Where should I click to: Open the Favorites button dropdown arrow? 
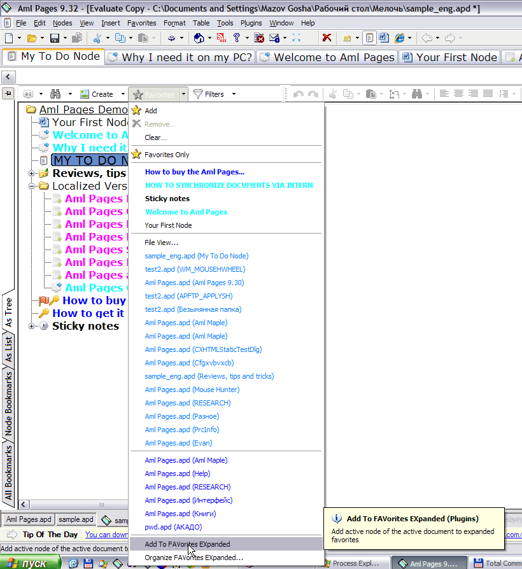tap(184, 94)
